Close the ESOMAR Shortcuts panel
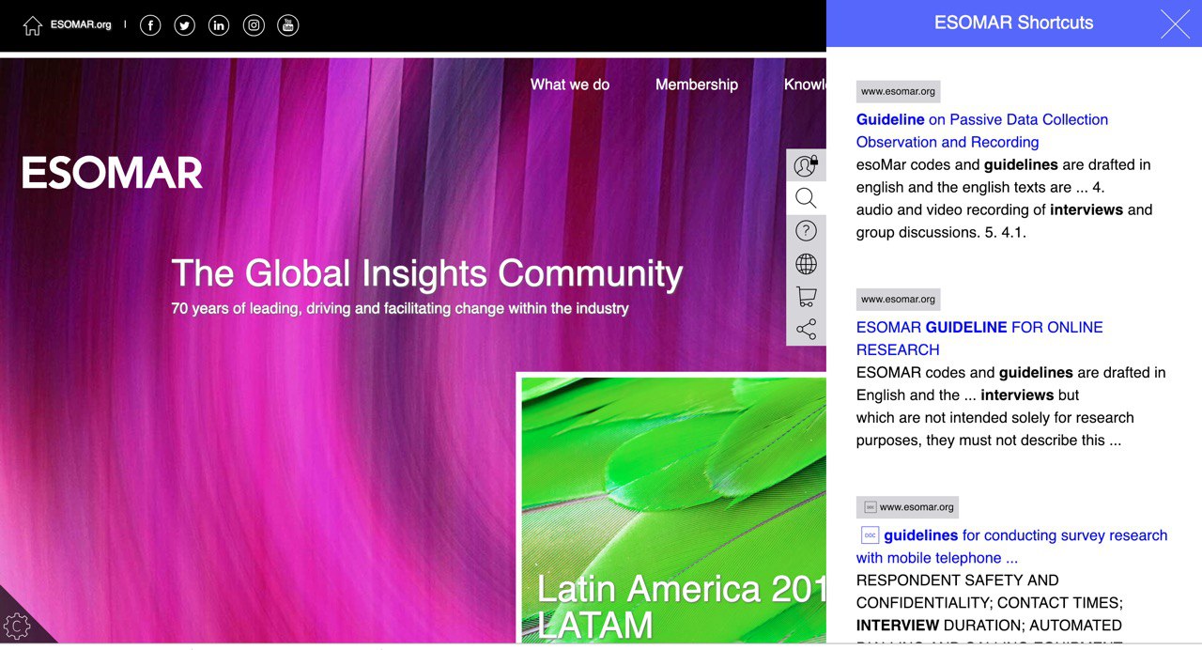 point(1175,23)
